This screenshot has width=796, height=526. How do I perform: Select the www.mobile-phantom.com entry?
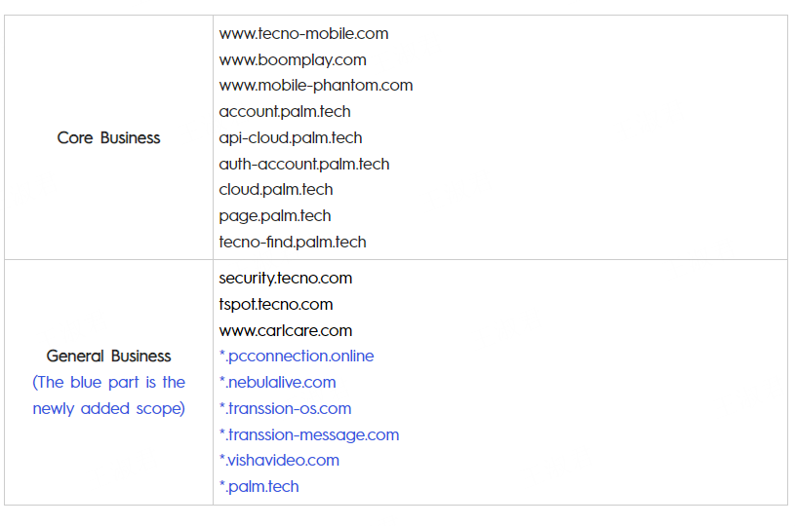pos(315,86)
